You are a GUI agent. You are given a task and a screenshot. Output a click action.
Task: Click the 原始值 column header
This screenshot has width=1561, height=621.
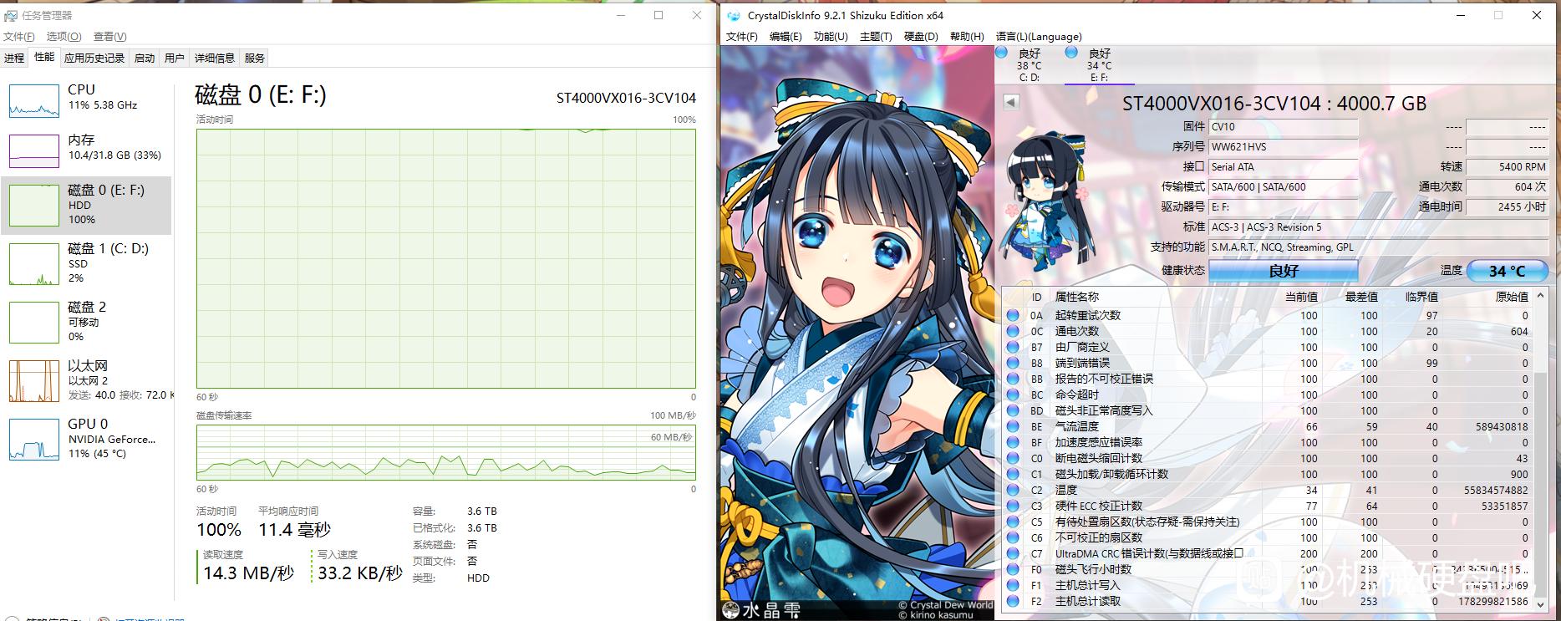1511,297
